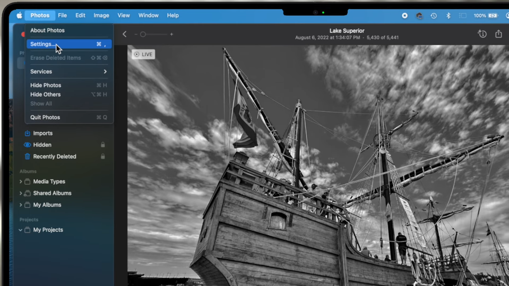This screenshot has height=286, width=509.
Task: Click the Share icon in the toolbar
Action: coord(498,34)
